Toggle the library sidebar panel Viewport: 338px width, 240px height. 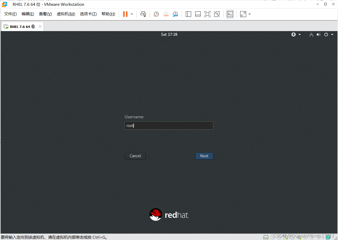[188, 14]
